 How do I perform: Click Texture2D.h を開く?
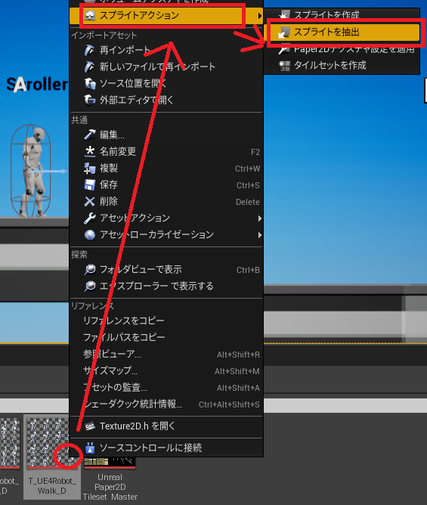point(166,426)
